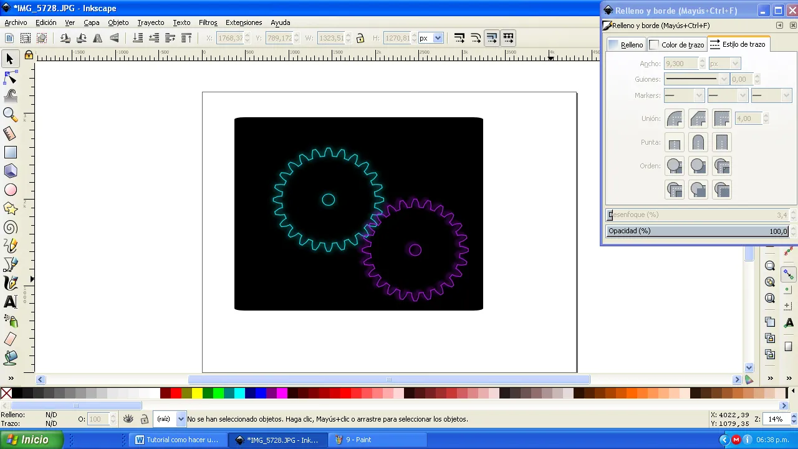Image resolution: width=798 pixels, height=449 pixels.
Task: Select the Spray tool
Action: 10,321
